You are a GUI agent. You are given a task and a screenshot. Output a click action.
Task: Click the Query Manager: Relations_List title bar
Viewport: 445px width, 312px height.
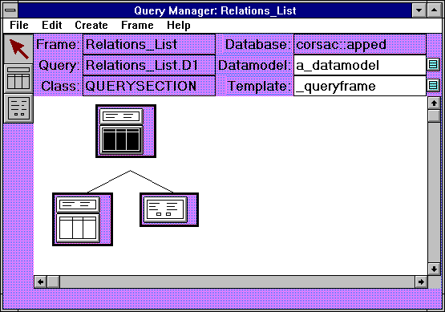[x=215, y=10]
